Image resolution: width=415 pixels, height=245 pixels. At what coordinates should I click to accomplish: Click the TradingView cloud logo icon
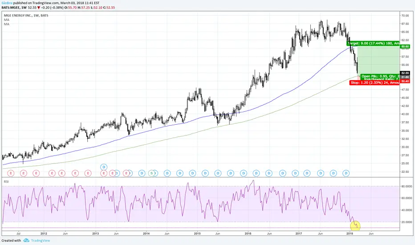coord(26,241)
